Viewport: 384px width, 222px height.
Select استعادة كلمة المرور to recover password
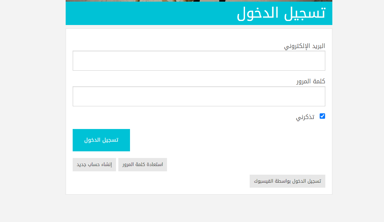pyautogui.click(x=142, y=164)
